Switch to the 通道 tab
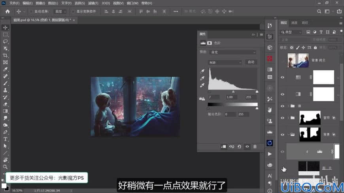This screenshot has height=193, width=344. point(294,23)
